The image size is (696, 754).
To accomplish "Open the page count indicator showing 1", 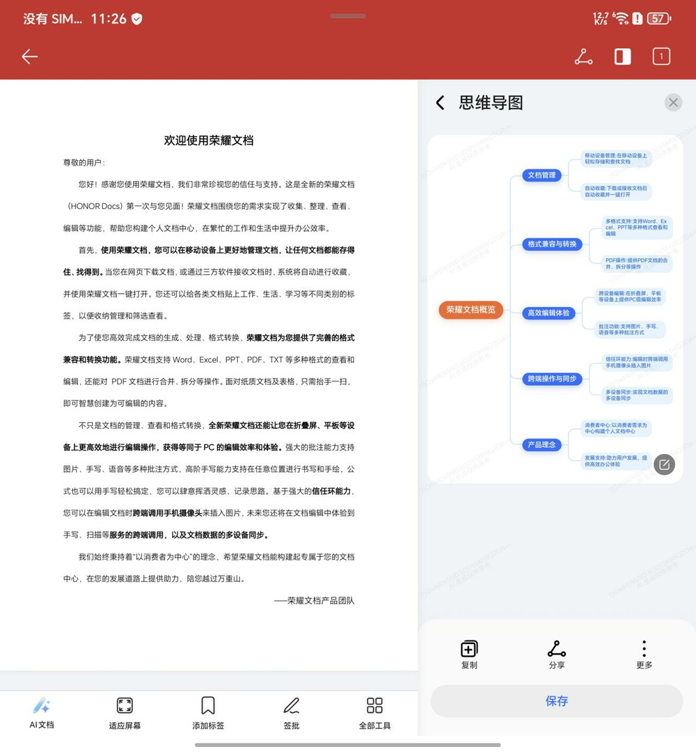I will tap(661, 57).
